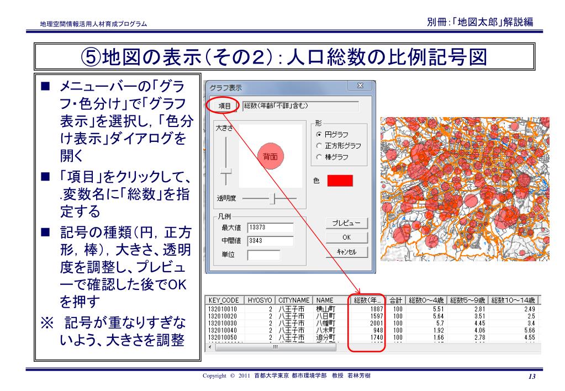565x391 pixels.
Task: Click the population value 1887
Action: click(377, 309)
